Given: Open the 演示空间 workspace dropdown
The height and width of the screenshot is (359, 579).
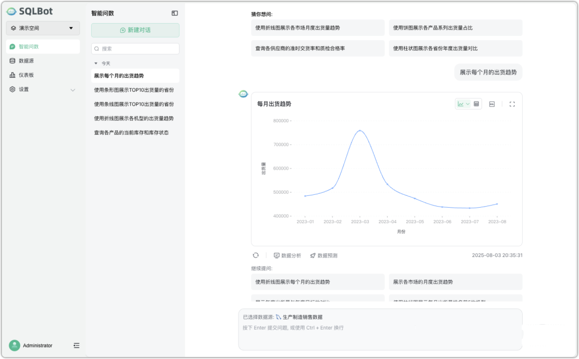Looking at the screenshot, I should [43, 28].
